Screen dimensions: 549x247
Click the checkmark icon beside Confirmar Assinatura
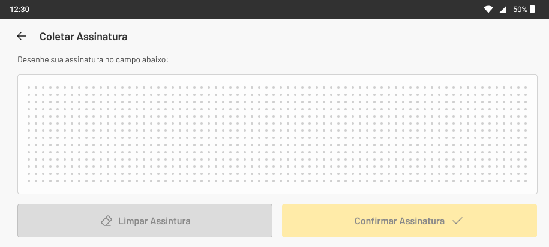[457, 221]
